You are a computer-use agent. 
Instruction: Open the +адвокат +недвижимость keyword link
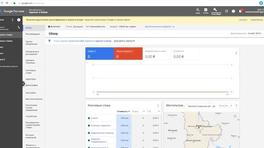(99, 140)
